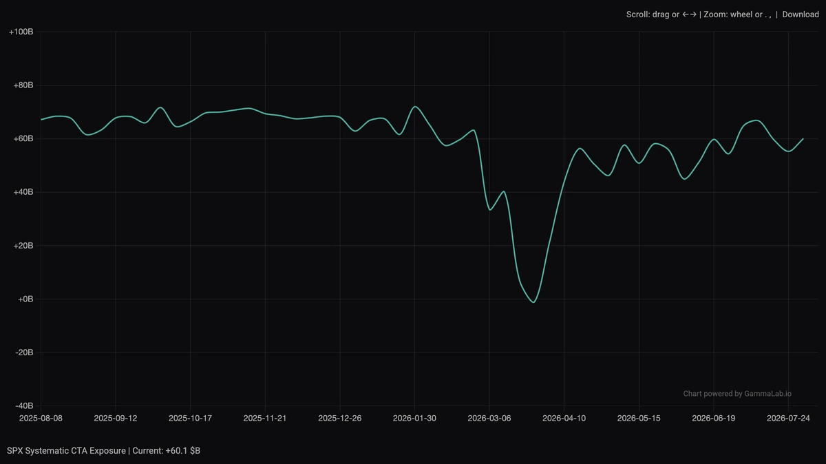Click the Download link
Screen dimensions: 826x464
[801, 14]
